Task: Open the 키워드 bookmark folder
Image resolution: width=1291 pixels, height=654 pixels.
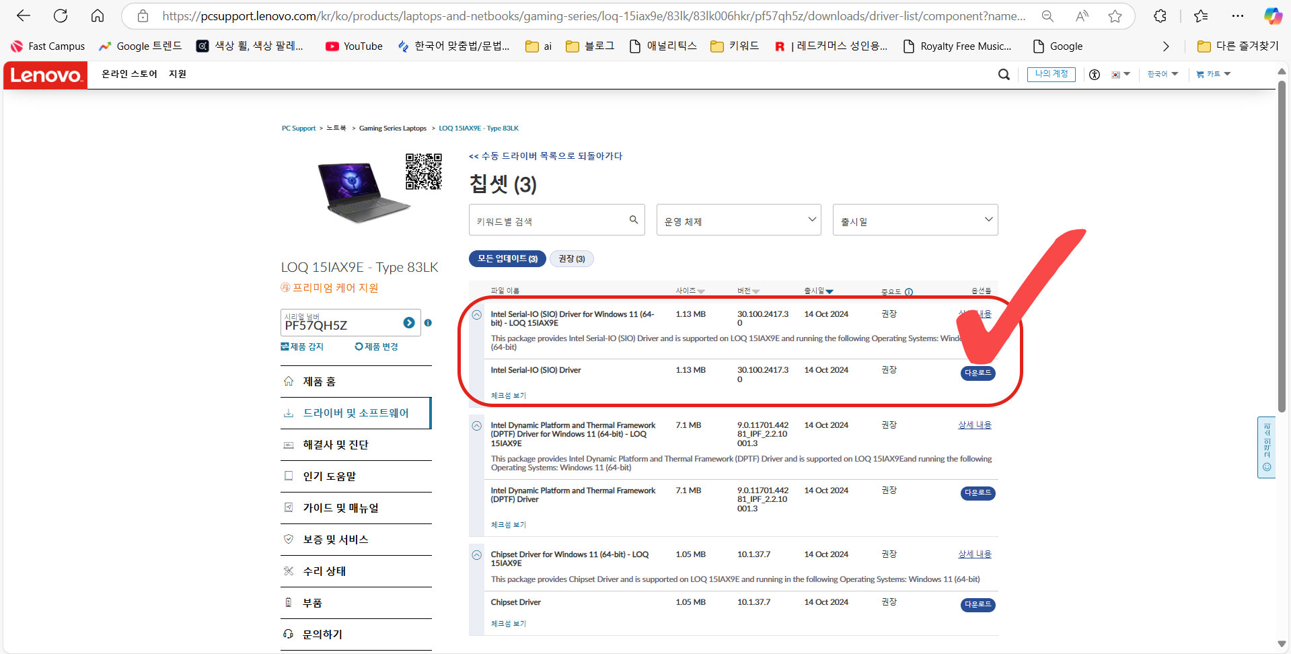Action: pyautogui.click(x=735, y=46)
